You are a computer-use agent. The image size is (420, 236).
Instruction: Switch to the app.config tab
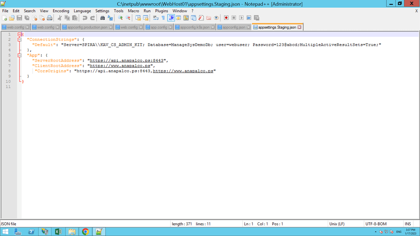coord(159,27)
